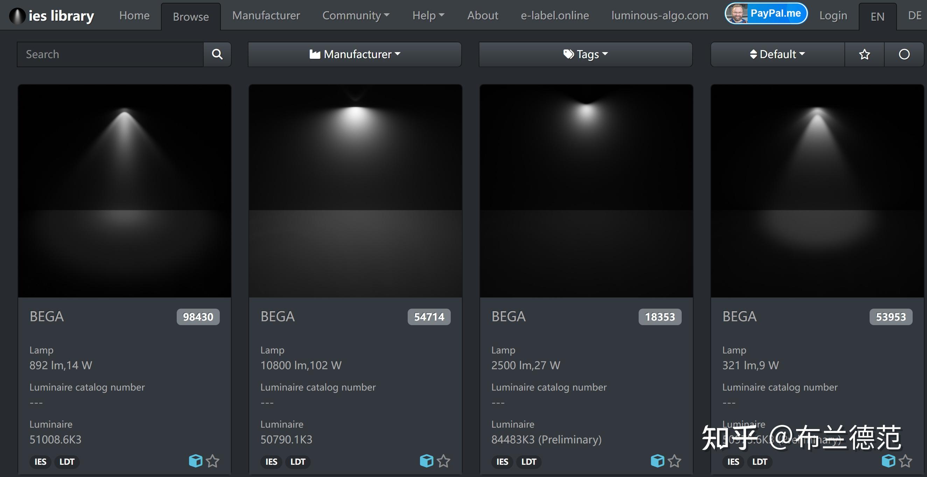Download LDT file for BEGA 98430
Image resolution: width=927 pixels, height=477 pixels.
point(67,462)
